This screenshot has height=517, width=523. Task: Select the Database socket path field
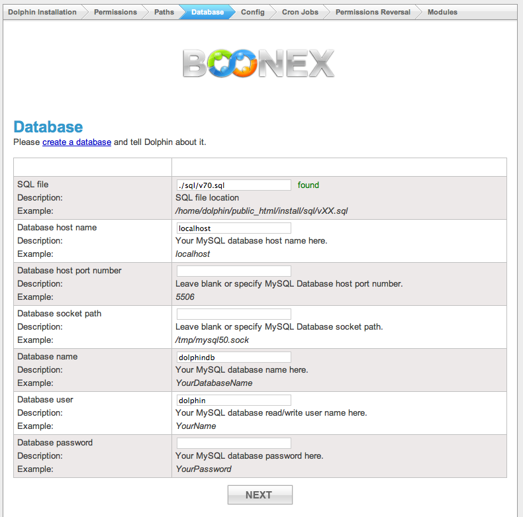coord(233,314)
